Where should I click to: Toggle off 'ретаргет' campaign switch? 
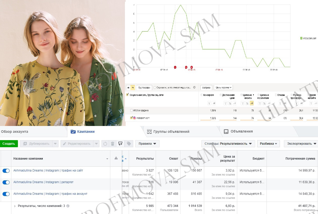click(x=6, y=182)
